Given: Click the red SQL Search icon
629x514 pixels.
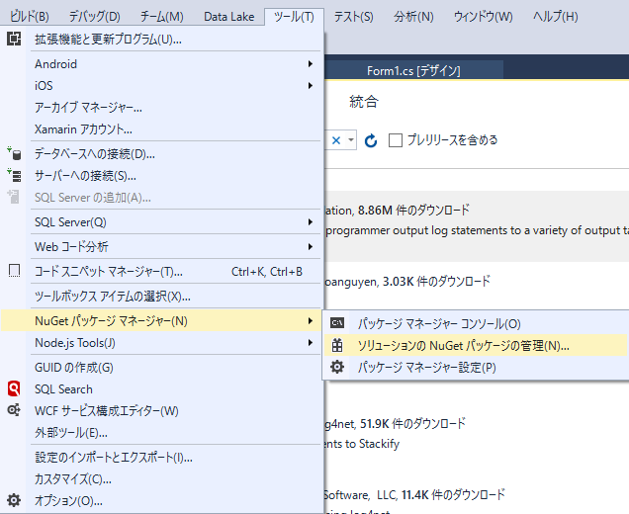Looking at the screenshot, I should point(14,388).
